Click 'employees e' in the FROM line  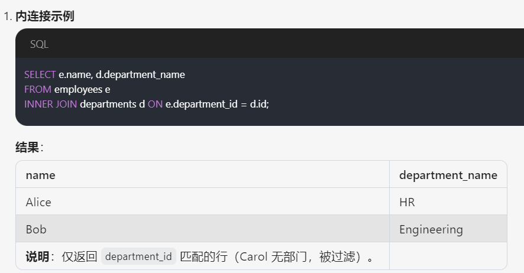pos(82,89)
